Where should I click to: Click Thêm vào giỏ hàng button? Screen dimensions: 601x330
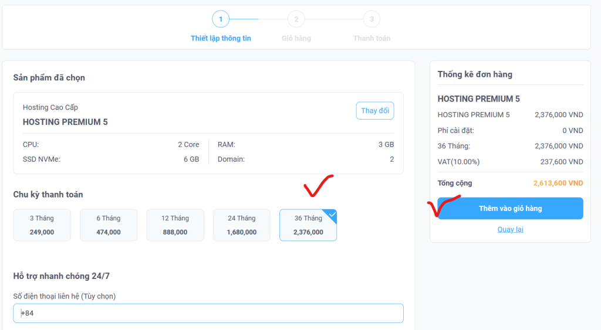(510, 209)
